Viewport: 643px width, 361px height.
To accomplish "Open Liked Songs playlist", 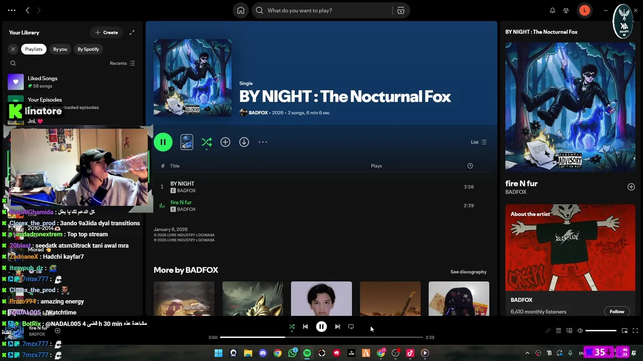I will (x=73, y=82).
